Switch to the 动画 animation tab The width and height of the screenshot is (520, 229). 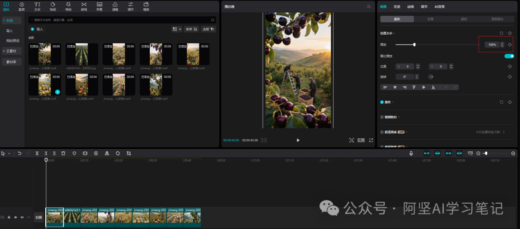pyautogui.click(x=411, y=6)
